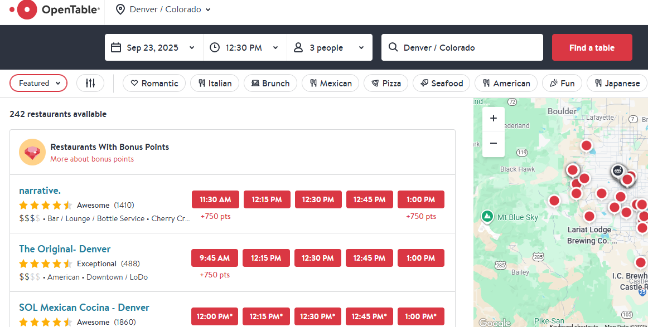The width and height of the screenshot is (648, 327).
Task: Click the OpenTable logo
Action: (x=54, y=9)
